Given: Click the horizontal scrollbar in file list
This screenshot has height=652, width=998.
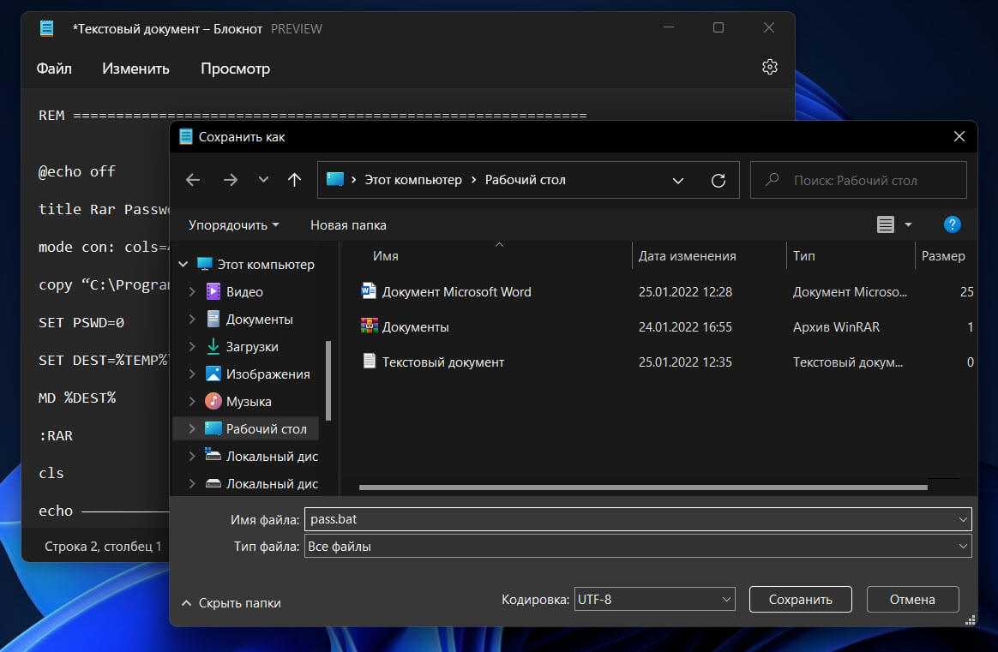Looking at the screenshot, I should [643, 488].
